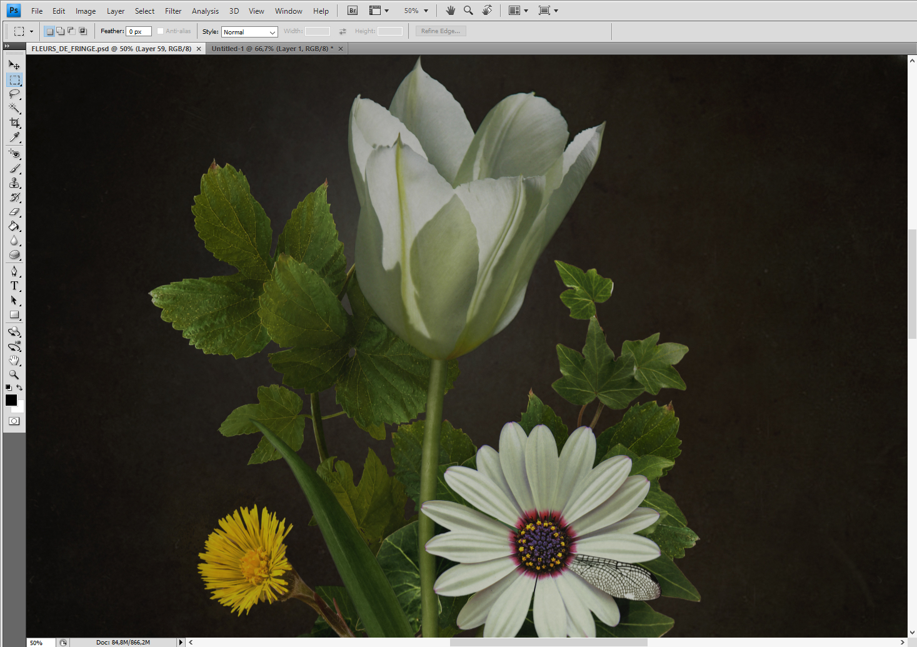Activate the Horizontal Type tool
Image resolution: width=917 pixels, height=647 pixels.
(x=14, y=286)
